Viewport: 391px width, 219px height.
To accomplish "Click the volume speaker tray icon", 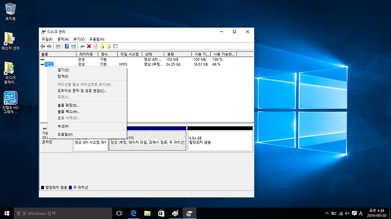I will pos(347,213).
